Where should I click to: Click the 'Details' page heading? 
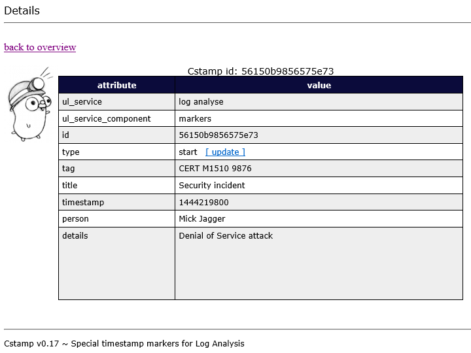(22, 10)
